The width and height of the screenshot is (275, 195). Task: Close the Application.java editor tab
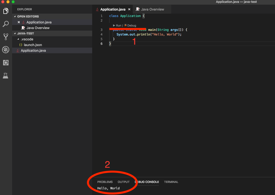tap(129, 9)
